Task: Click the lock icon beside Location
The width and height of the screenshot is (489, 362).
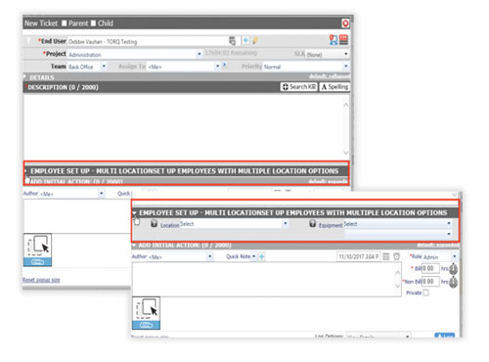Action: [155, 224]
